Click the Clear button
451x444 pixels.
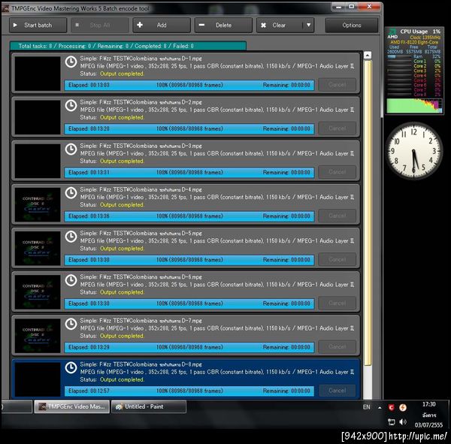coord(280,26)
